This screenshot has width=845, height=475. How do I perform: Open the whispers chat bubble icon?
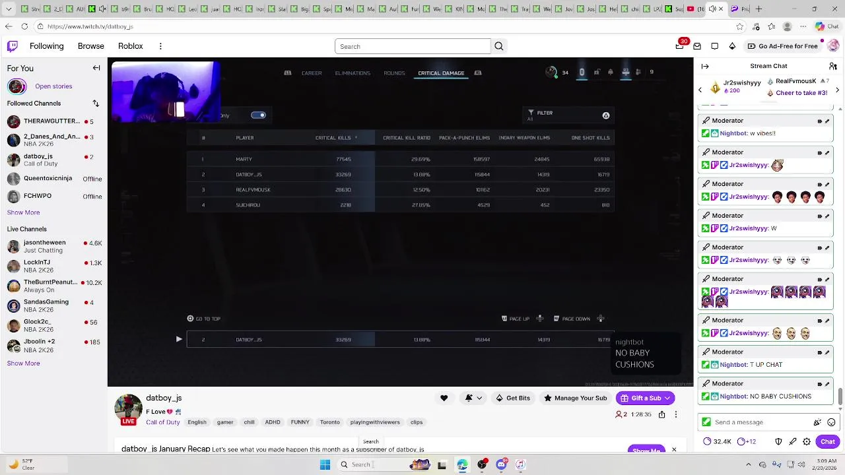[x=715, y=46]
